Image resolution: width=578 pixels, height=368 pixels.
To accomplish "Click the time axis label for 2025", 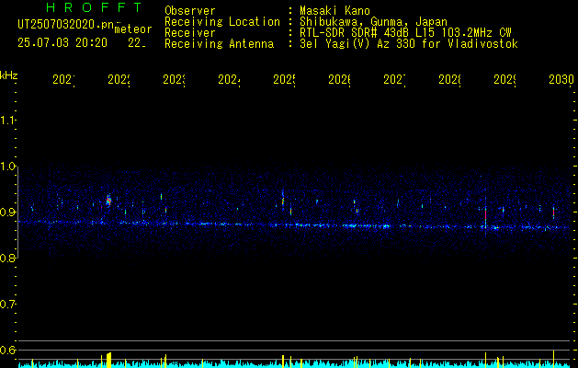I will click(285, 80).
